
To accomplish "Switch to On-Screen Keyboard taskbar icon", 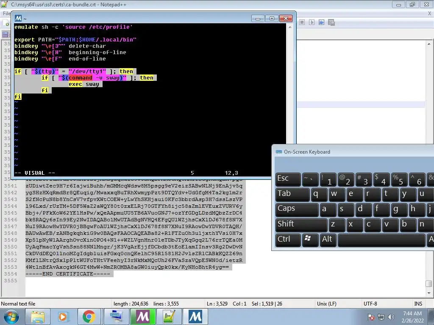I will click(117, 317).
